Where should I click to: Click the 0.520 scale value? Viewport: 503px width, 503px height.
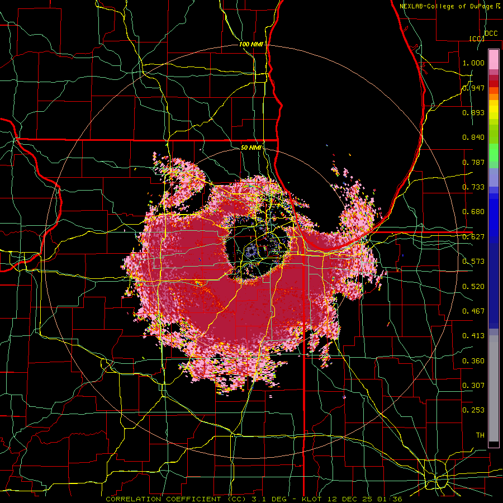pos(473,287)
